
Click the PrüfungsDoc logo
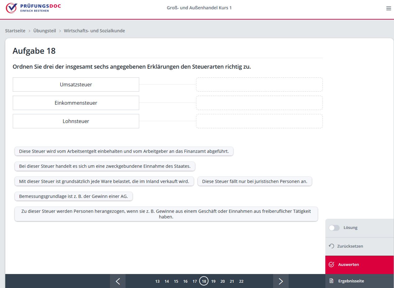click(33, 8)
